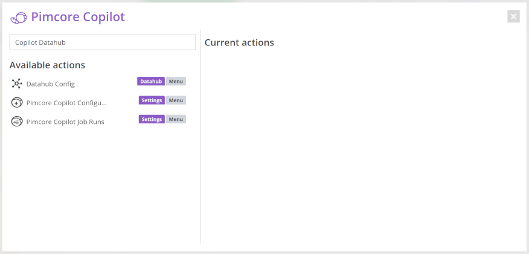
Task: Click the purple Datahub tag
Action: [151, 82]
